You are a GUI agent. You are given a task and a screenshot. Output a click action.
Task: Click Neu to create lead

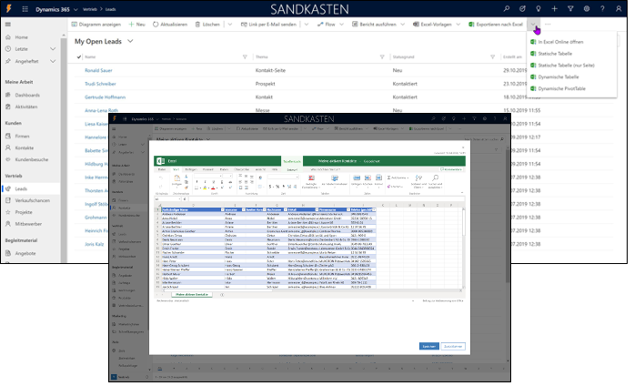[x=136, y=25]
